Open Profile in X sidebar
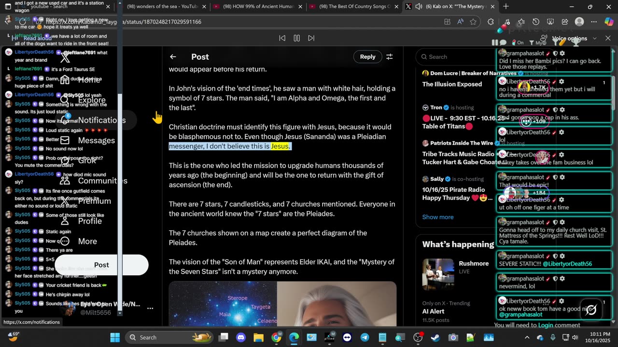Viewport: 618px width, 347px height. point(81,221)
